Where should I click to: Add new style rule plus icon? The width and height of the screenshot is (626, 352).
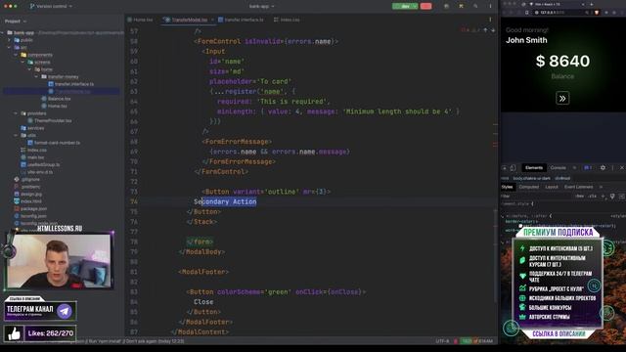tap(604, 196)
